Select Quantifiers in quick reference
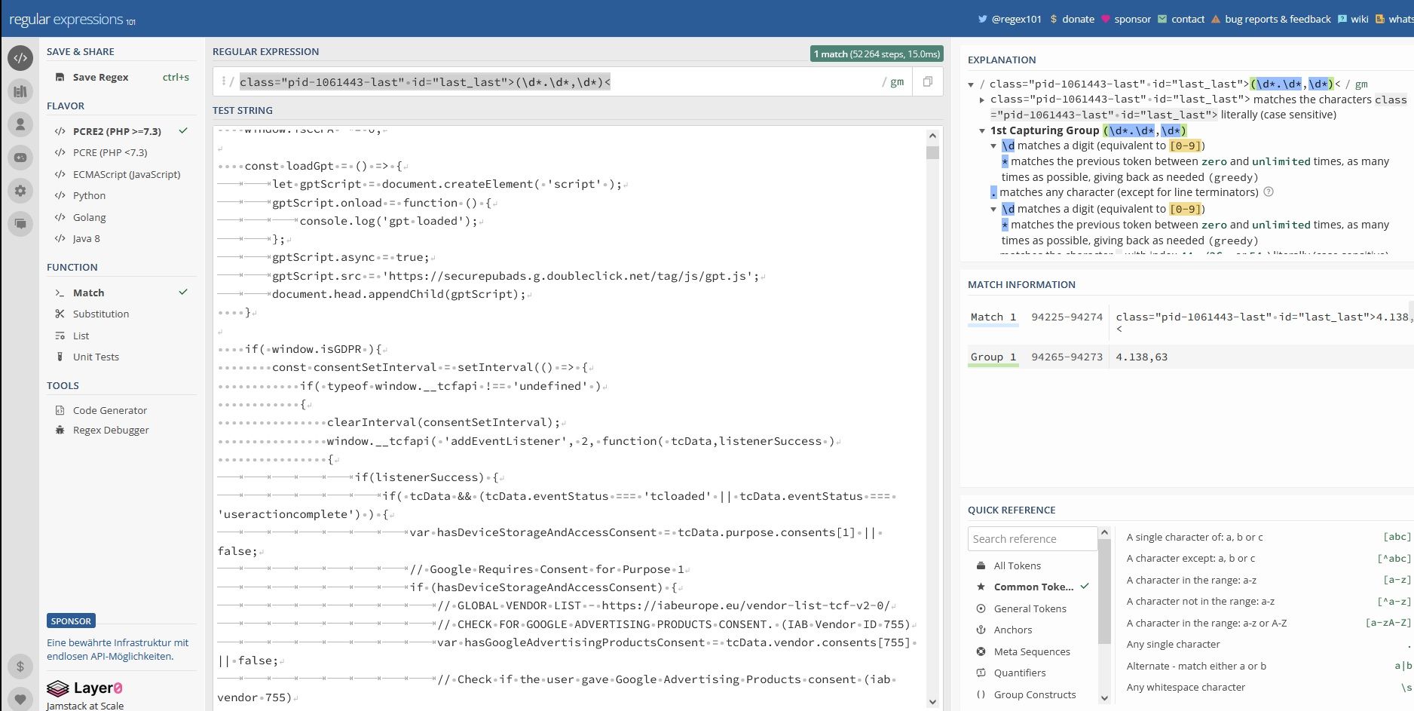Image resolution: width=1414 pixels, height=711 pixels. (x=1019, y=673)
